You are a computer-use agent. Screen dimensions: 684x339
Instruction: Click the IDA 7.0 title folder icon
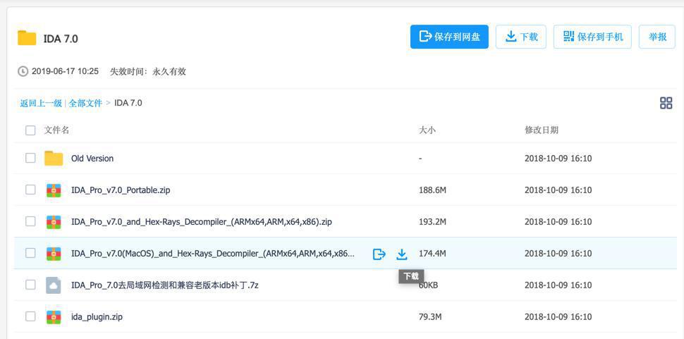pyautogui.click(x=27, y=38)
